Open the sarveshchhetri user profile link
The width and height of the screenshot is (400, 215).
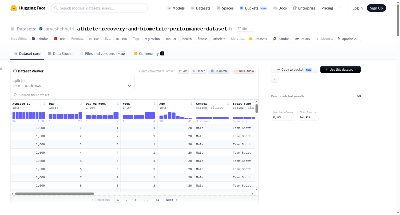[x=59, y=29]
